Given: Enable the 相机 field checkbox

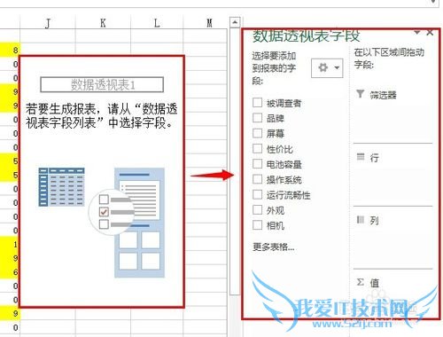Looking at the screenshot, I should (x=257, y=225).
